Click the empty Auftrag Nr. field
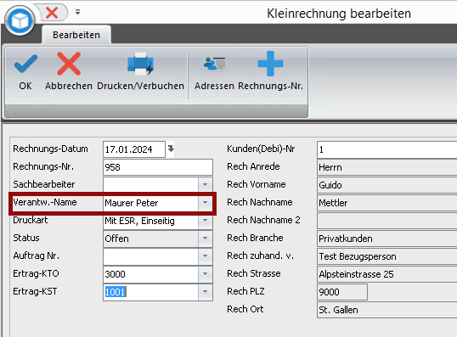Viewport: 457px width, 337px height. click(x=150, y=256)
